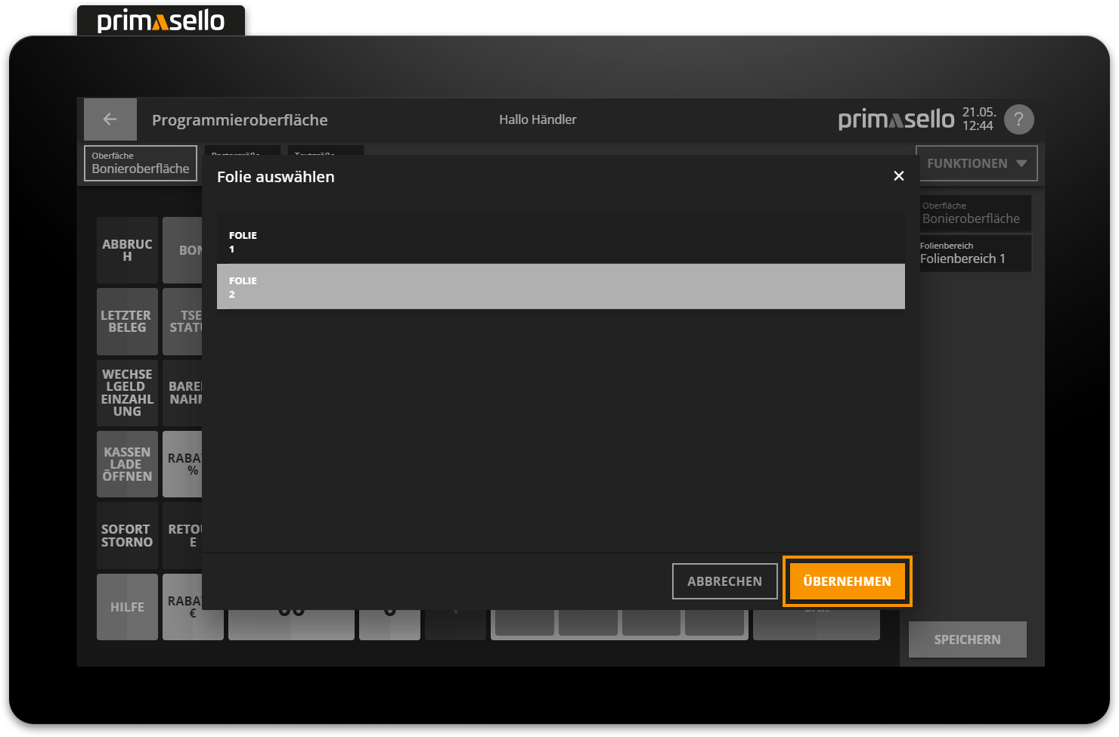The height and width of the screenshot is (737, 1119).
Task: Select Folie 1 from the list
Action: click(560, 242)
